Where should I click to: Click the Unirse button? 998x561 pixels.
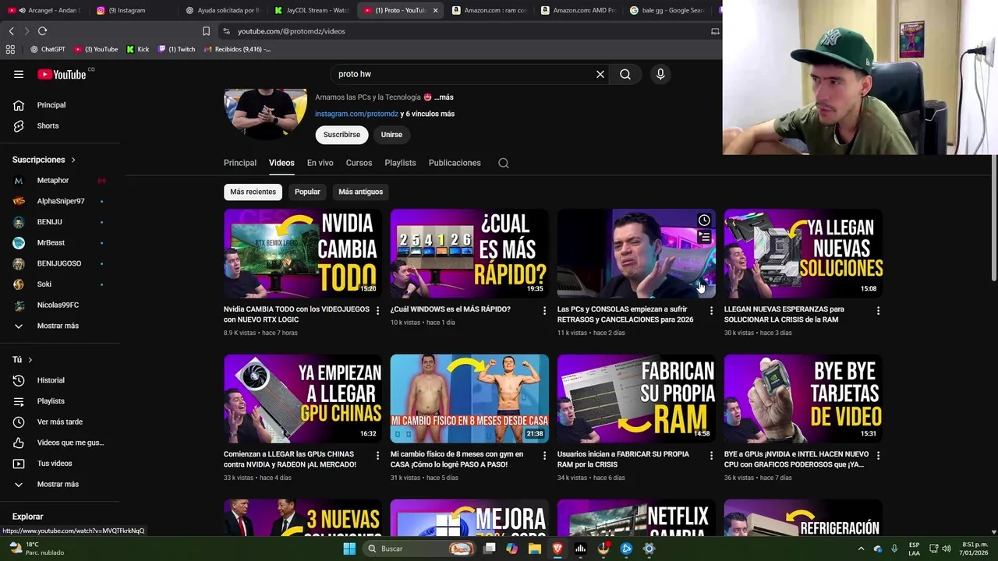coord(391,135)
